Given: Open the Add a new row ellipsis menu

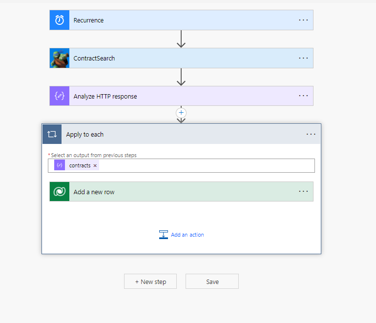Looking at the screenshot, I should coord(303,191).
